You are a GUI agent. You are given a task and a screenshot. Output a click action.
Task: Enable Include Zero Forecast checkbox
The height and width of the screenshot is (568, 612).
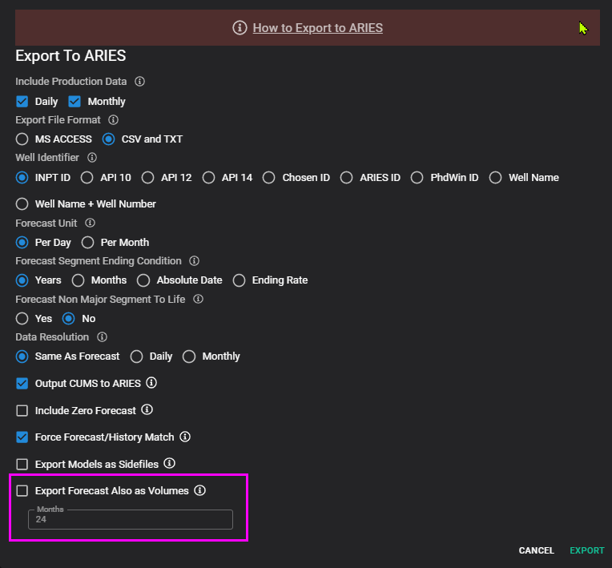[x=22, y=410]
